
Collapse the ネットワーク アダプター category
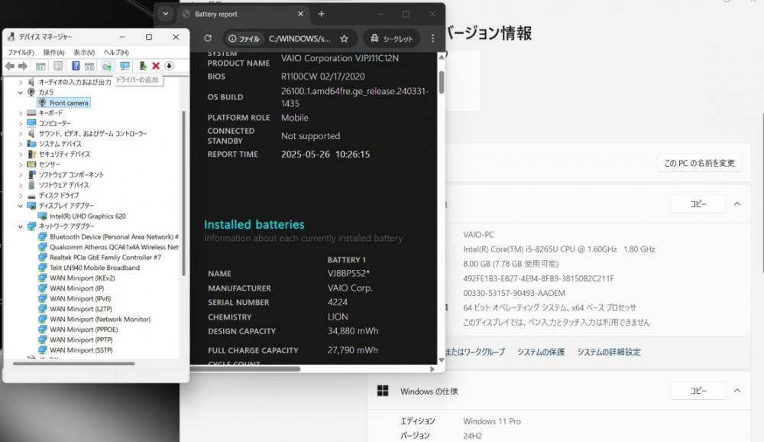21,226
